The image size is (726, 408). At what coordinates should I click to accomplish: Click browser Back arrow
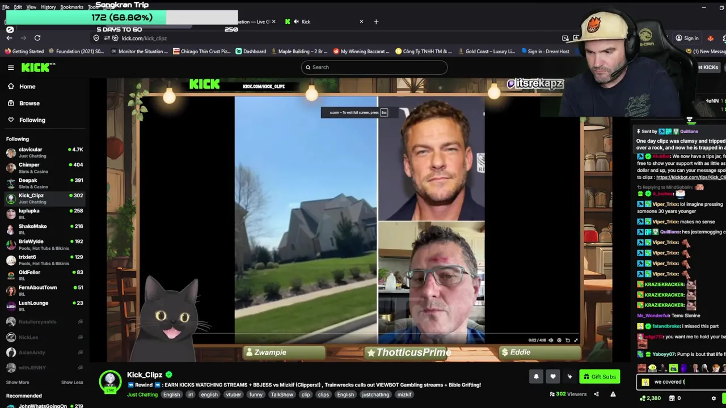point(10,38)
